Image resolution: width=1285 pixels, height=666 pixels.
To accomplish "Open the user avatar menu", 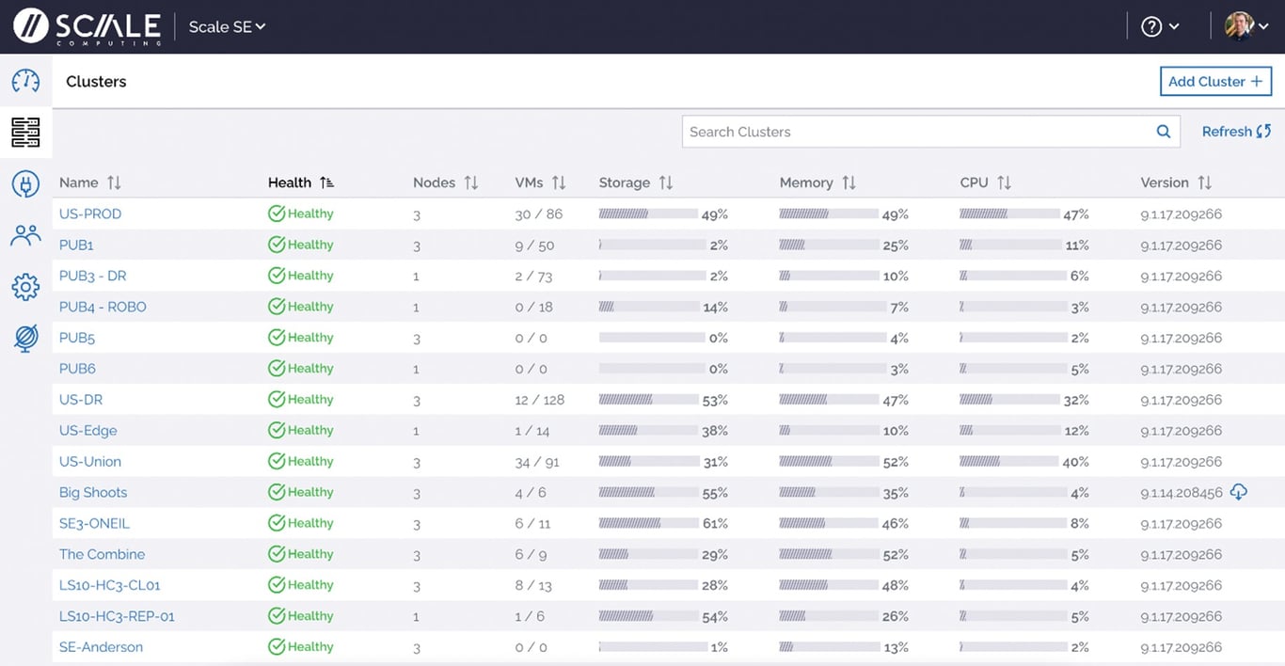I will (1247, 26).
